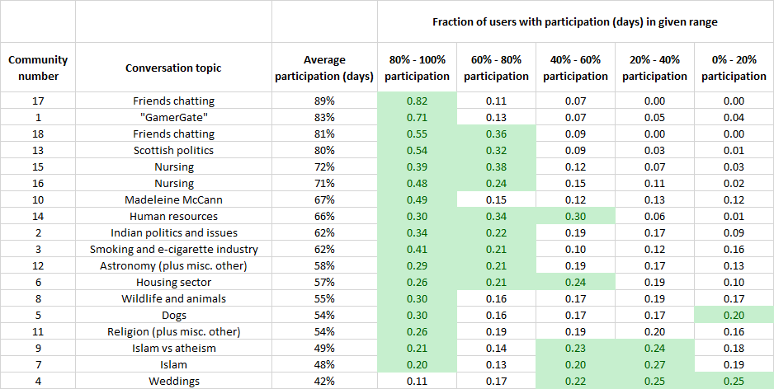Select the "Wildlife and animals" cell
This screenshot has height=389, width=774.
click(x=173, y=298)
